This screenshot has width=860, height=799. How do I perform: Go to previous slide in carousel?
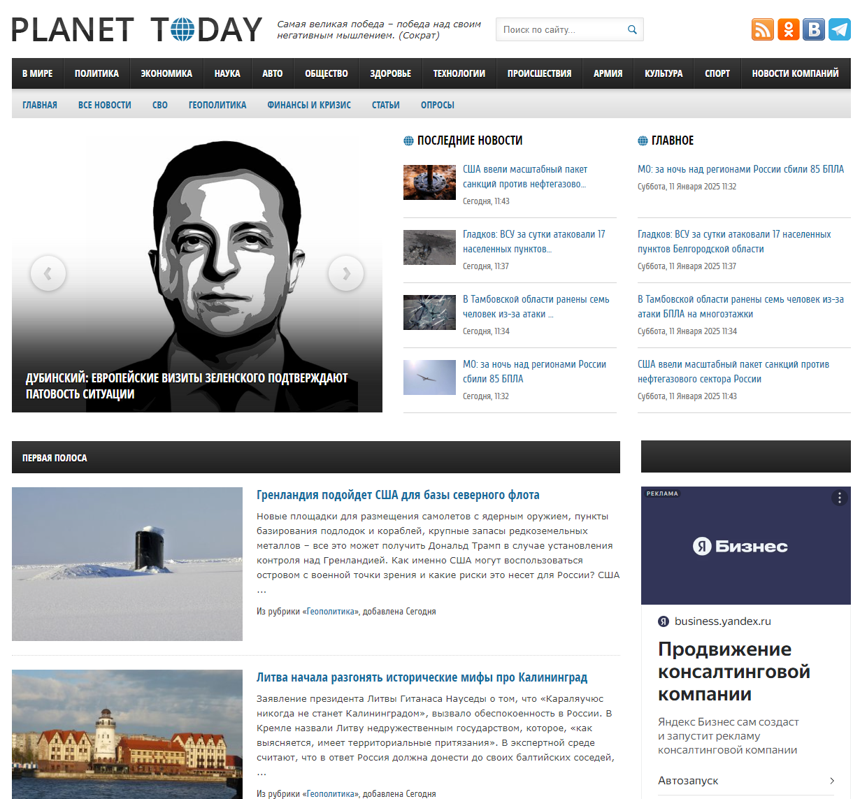(x=48, y=273)
